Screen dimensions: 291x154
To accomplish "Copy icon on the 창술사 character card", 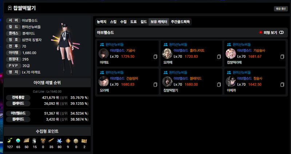I will 282,85.
